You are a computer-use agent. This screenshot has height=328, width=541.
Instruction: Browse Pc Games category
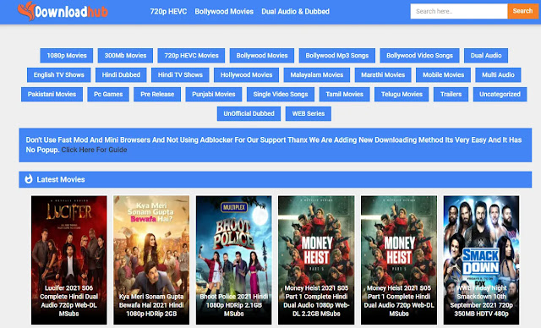coord(108,94)
